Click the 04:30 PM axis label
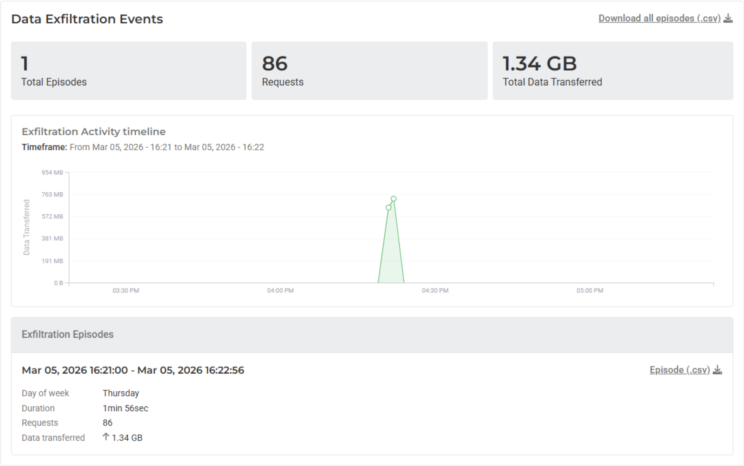This screenshot has width=744, height=466. [435, 290]
